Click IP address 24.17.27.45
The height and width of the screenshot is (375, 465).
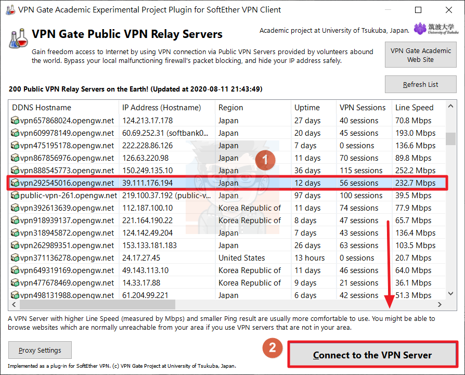(141, 258)
